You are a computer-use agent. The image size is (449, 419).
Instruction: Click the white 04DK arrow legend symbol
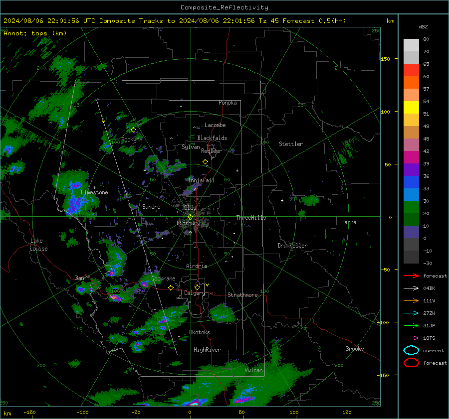(411, 288)
